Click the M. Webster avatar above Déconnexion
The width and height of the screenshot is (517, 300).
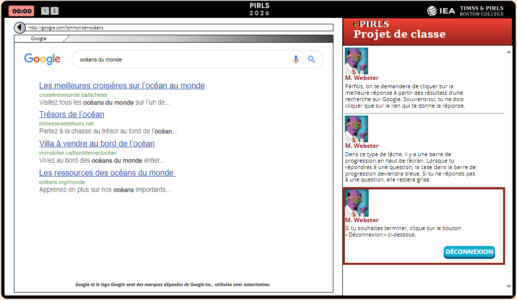pos(356,203)
